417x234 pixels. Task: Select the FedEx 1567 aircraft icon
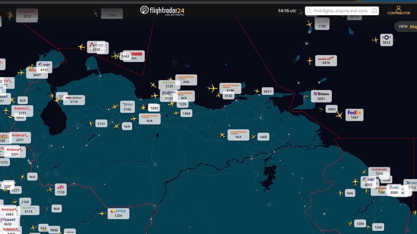339,115
